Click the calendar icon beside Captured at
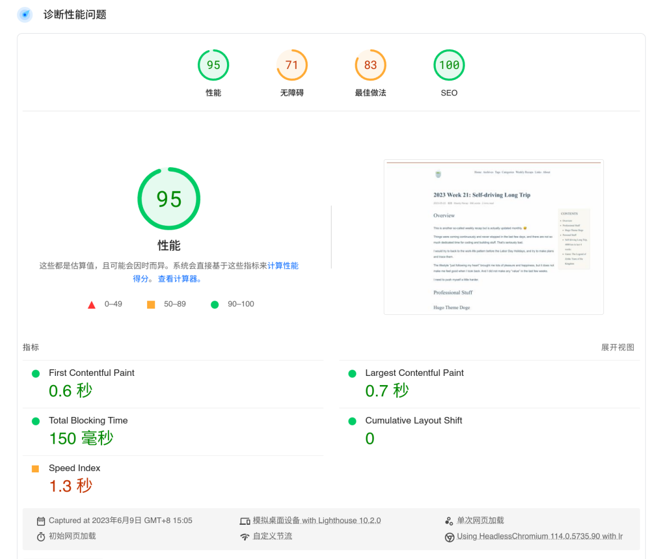This screenshot has height=559, width=653. [x=41, y=521]
